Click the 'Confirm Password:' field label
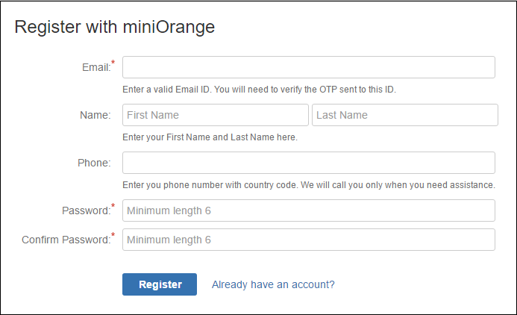Image resolution: width=517 pixels, height=315 pixels. 66,240
